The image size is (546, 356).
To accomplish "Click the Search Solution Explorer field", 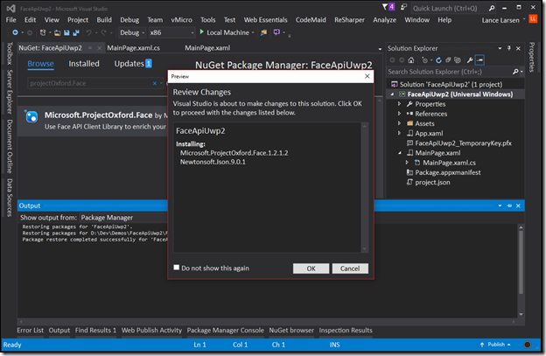I will [449, 72].
